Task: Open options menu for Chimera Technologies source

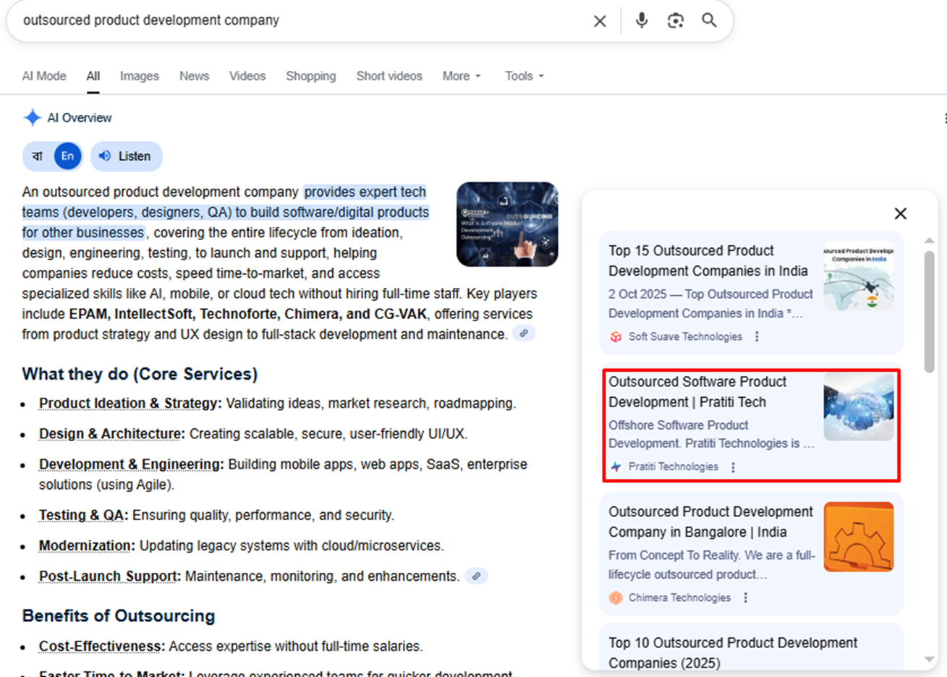Action: (745, 597)
